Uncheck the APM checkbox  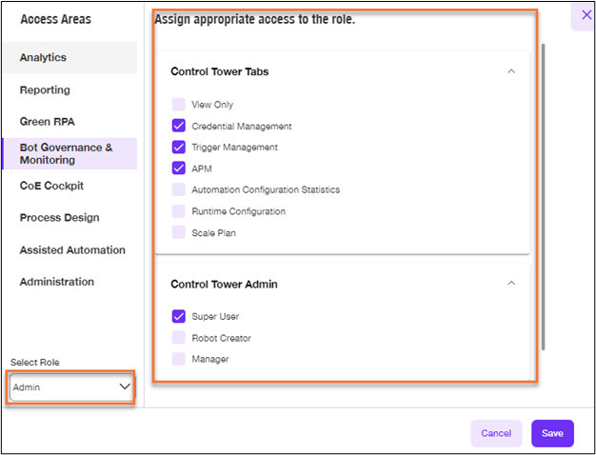pyautogui.click(x=179, y=168)
